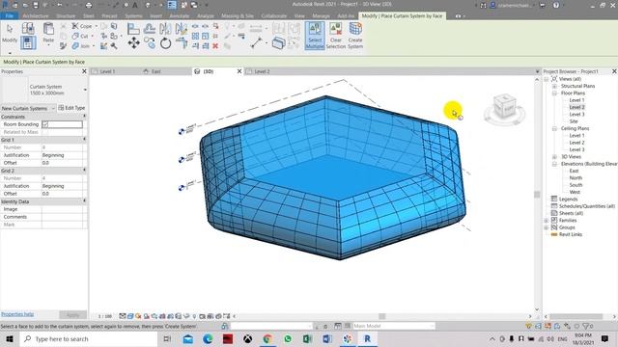
Task: Expand the 3D Views tree node
Action: click(554, 157)
